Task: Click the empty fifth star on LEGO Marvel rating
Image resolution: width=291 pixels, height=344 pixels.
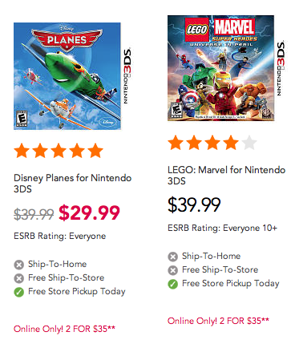Action: (249, 143)
